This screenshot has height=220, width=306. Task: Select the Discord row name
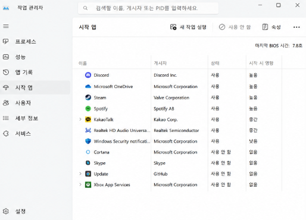click(x=101, y=75)
